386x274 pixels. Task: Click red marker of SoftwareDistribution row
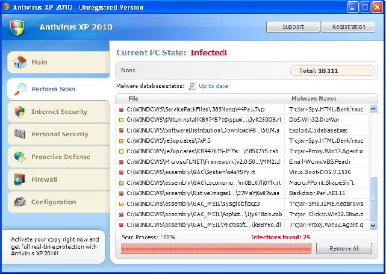121,131
